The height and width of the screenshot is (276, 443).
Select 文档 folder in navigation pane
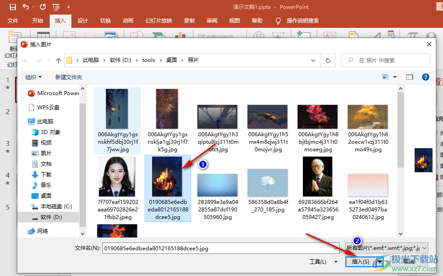pos(42,164)
